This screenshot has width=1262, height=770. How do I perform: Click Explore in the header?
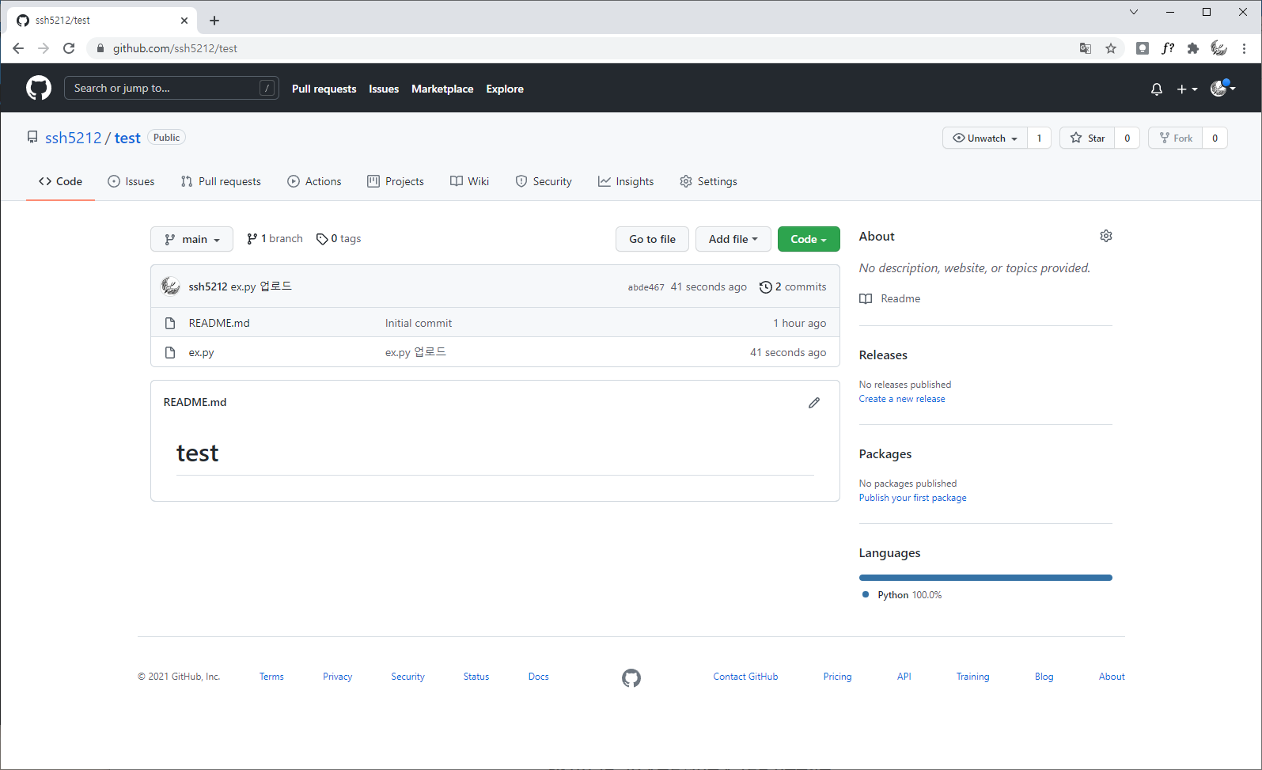[505, 89]
